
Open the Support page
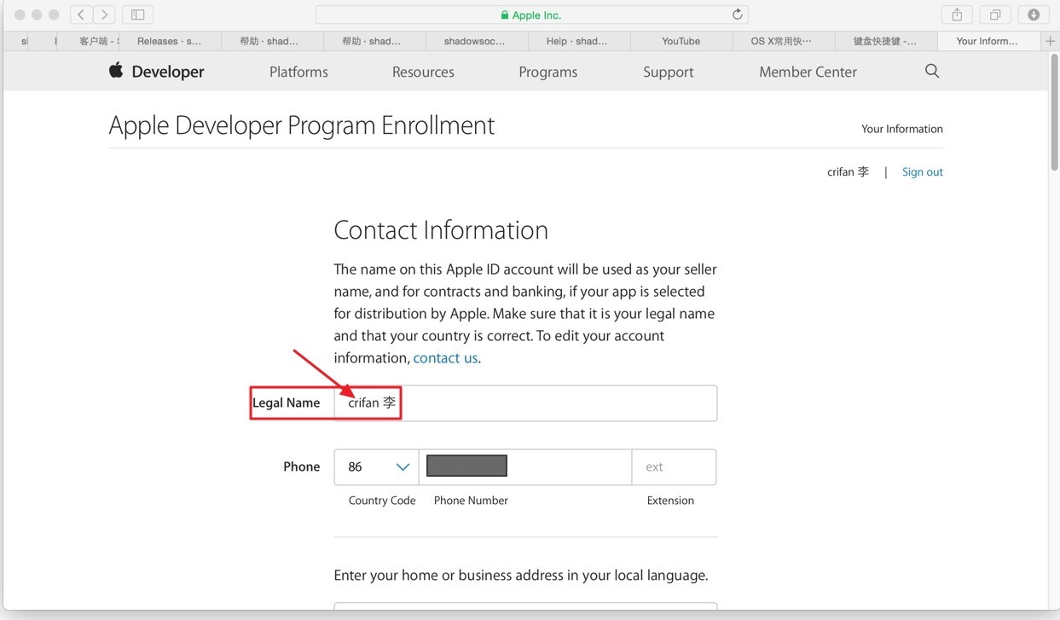tap(669, 72)
